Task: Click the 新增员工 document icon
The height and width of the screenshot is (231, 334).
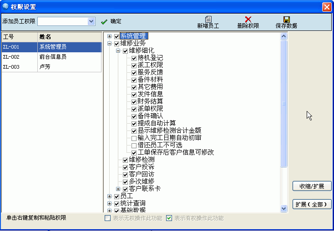Action: [208, 19]
